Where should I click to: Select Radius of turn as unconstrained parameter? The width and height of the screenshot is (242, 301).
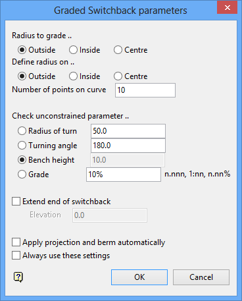tap(47, 131)
